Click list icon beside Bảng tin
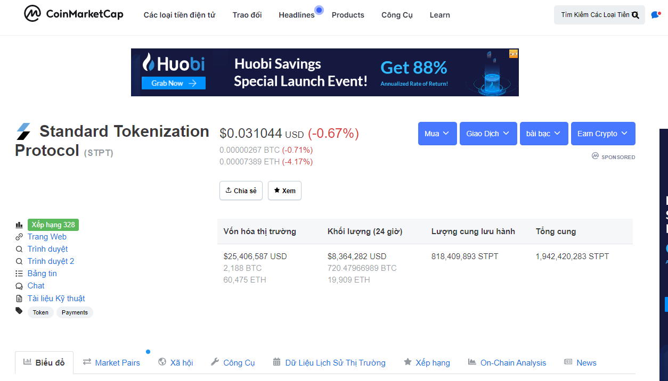Screen dimensions: 668x381 coord(19,274)
